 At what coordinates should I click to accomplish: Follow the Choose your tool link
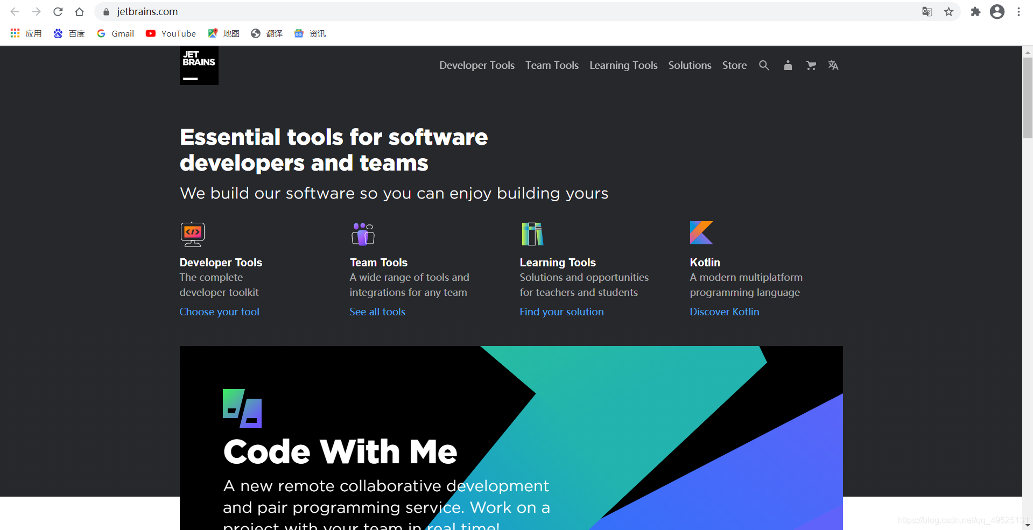tap(220, 312)
